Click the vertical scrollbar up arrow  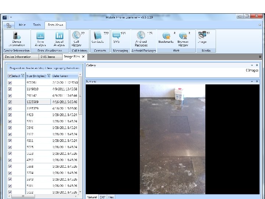tap(80, 74)
